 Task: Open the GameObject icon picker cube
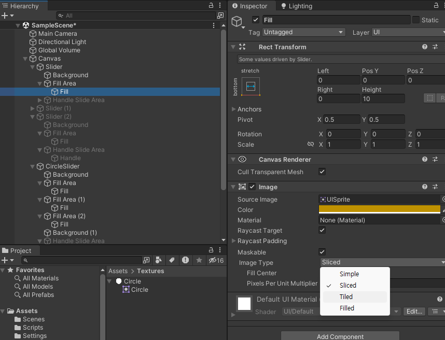(237, 22)
